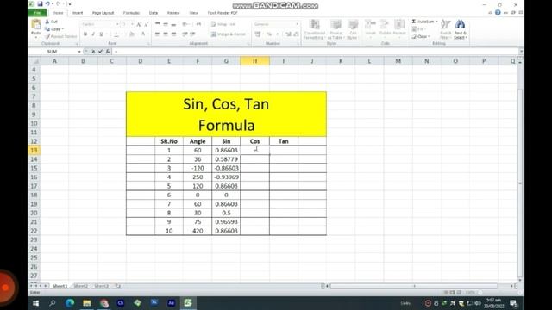Image resolution: width=552 pixels, height=310 pixels.
Task: Click the Clear button in Editing
Action: 421,36
